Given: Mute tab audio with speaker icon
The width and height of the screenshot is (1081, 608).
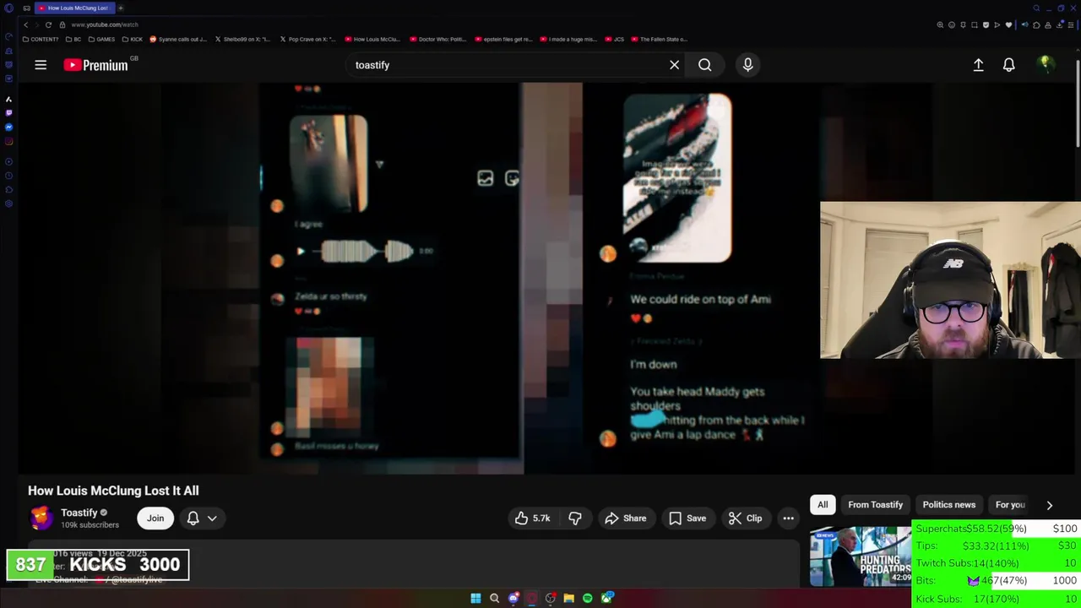Looking at the screenshot, I should click(1025, 24).
